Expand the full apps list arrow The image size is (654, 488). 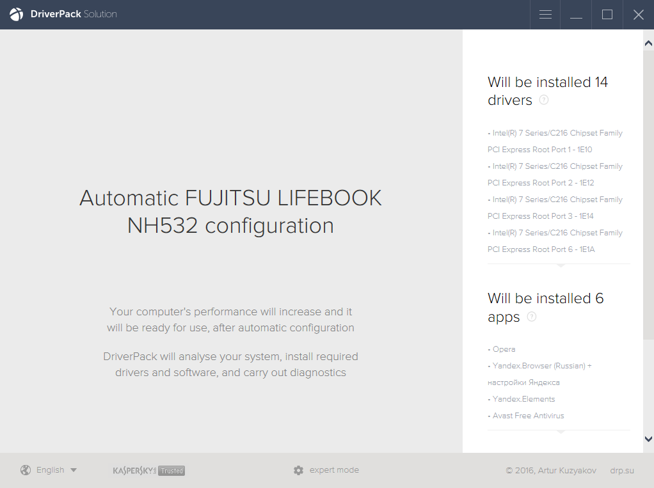click(x=561, y=432)
